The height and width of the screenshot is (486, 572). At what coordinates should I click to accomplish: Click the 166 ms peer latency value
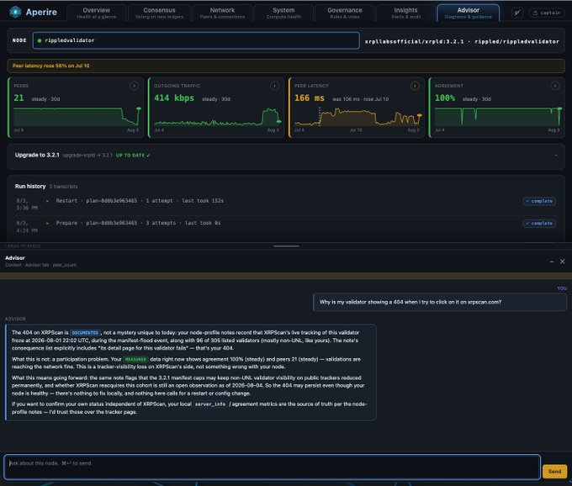(x=310, y=98)
